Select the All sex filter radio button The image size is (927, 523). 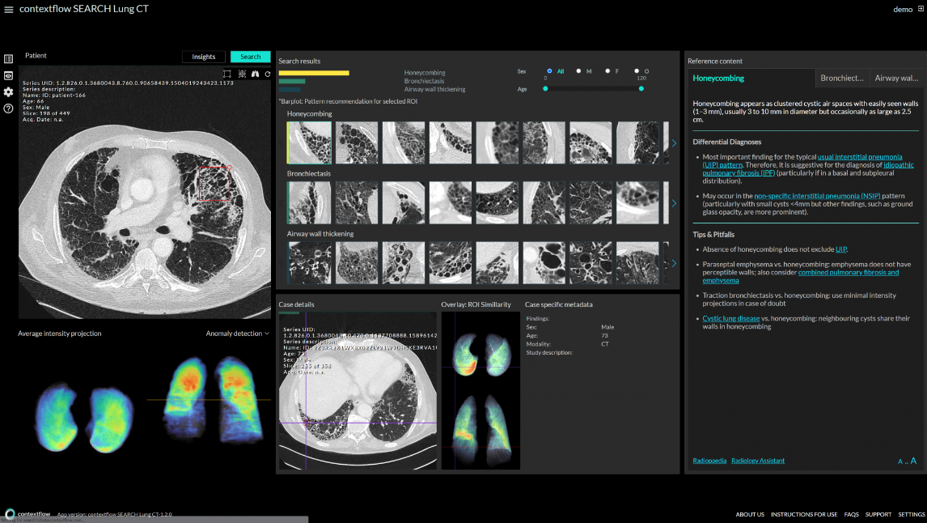click(x=550, y=71)
